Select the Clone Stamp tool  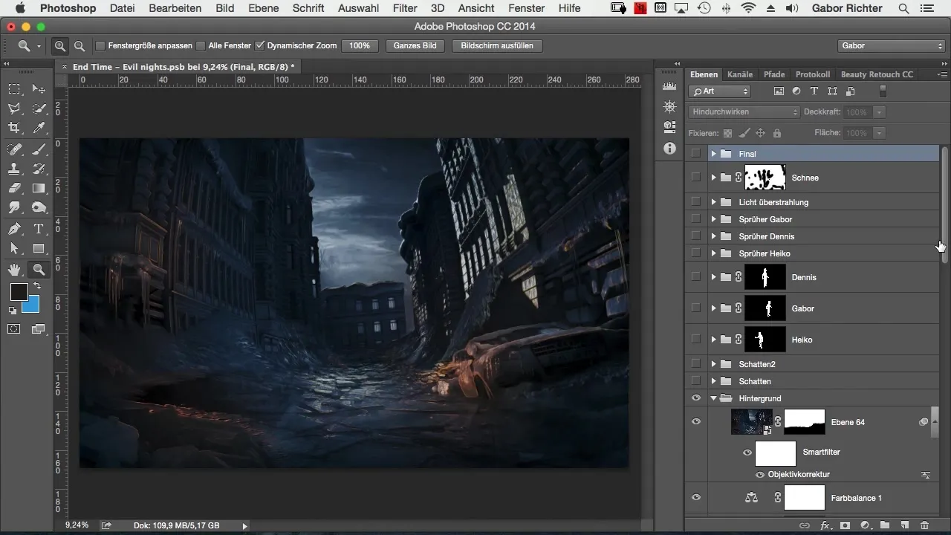coord(14,169)
